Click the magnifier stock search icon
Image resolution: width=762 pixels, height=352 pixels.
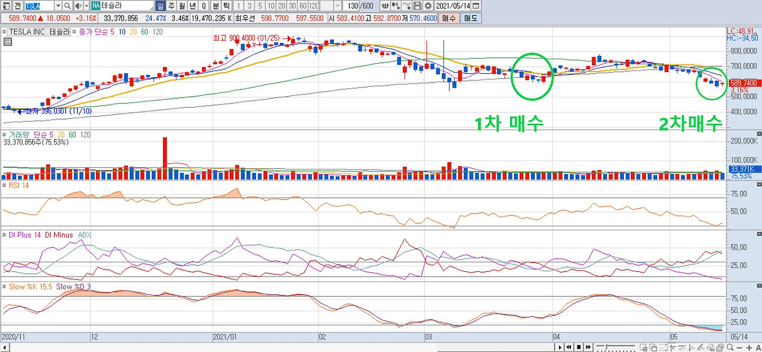[x=68, y=6]
